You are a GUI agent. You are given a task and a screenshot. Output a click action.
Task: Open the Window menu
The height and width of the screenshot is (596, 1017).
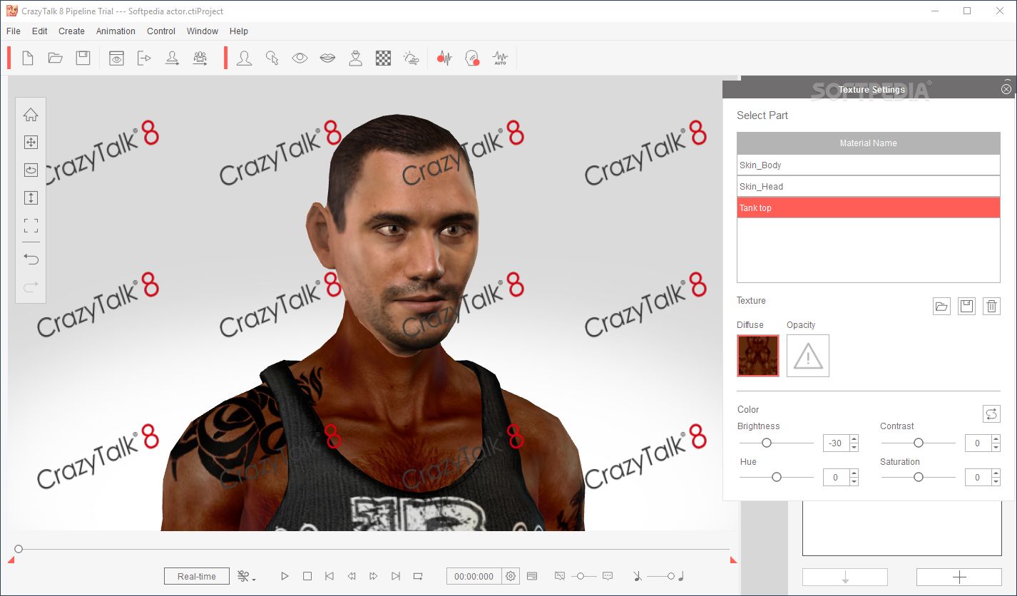coord(203,31)
